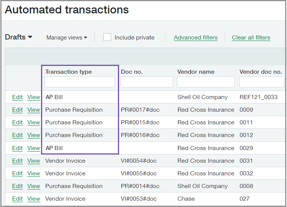This screenshot has width=287, height=207.
Task: View the PR#0016#doc transaction
Action: [34, 135]
